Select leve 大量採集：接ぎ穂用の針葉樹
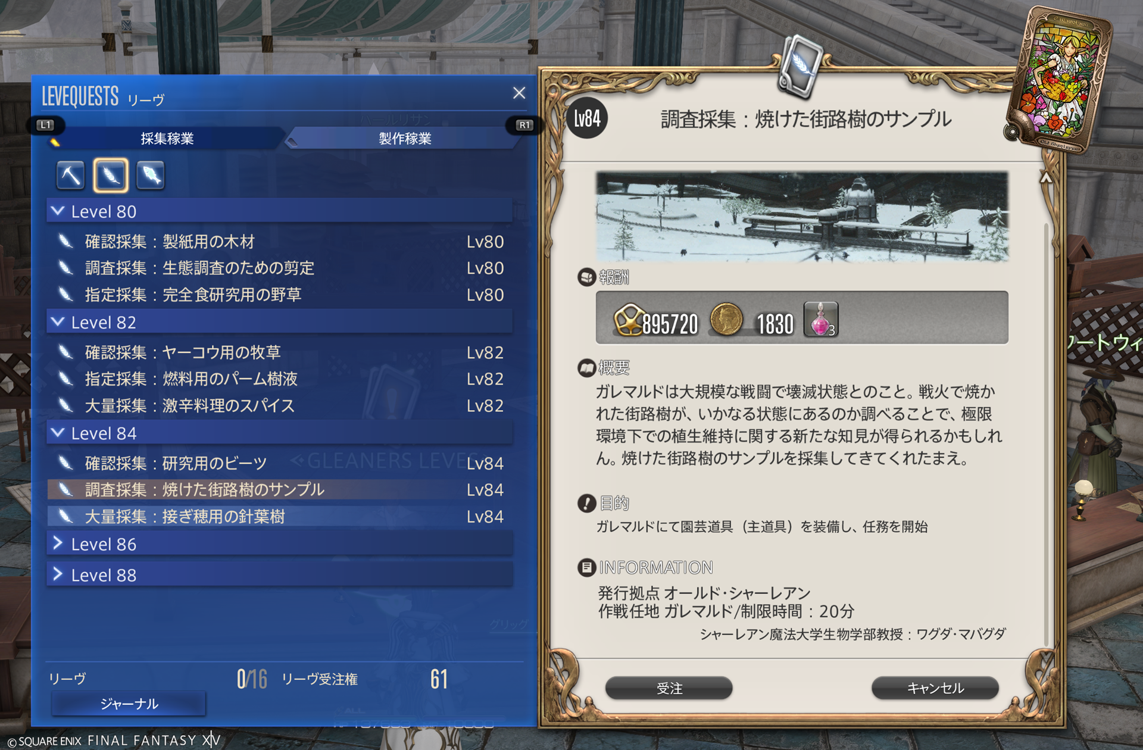1143x750 pixels. [279, 516]
